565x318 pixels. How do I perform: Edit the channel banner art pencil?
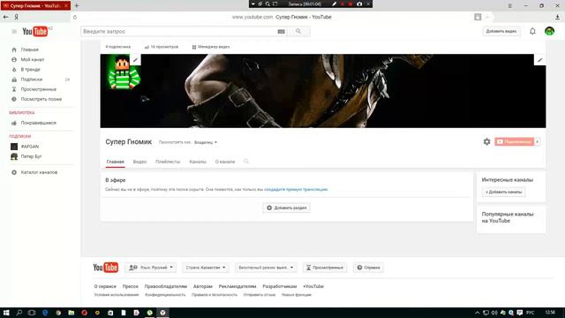click(x=539, y=60)
